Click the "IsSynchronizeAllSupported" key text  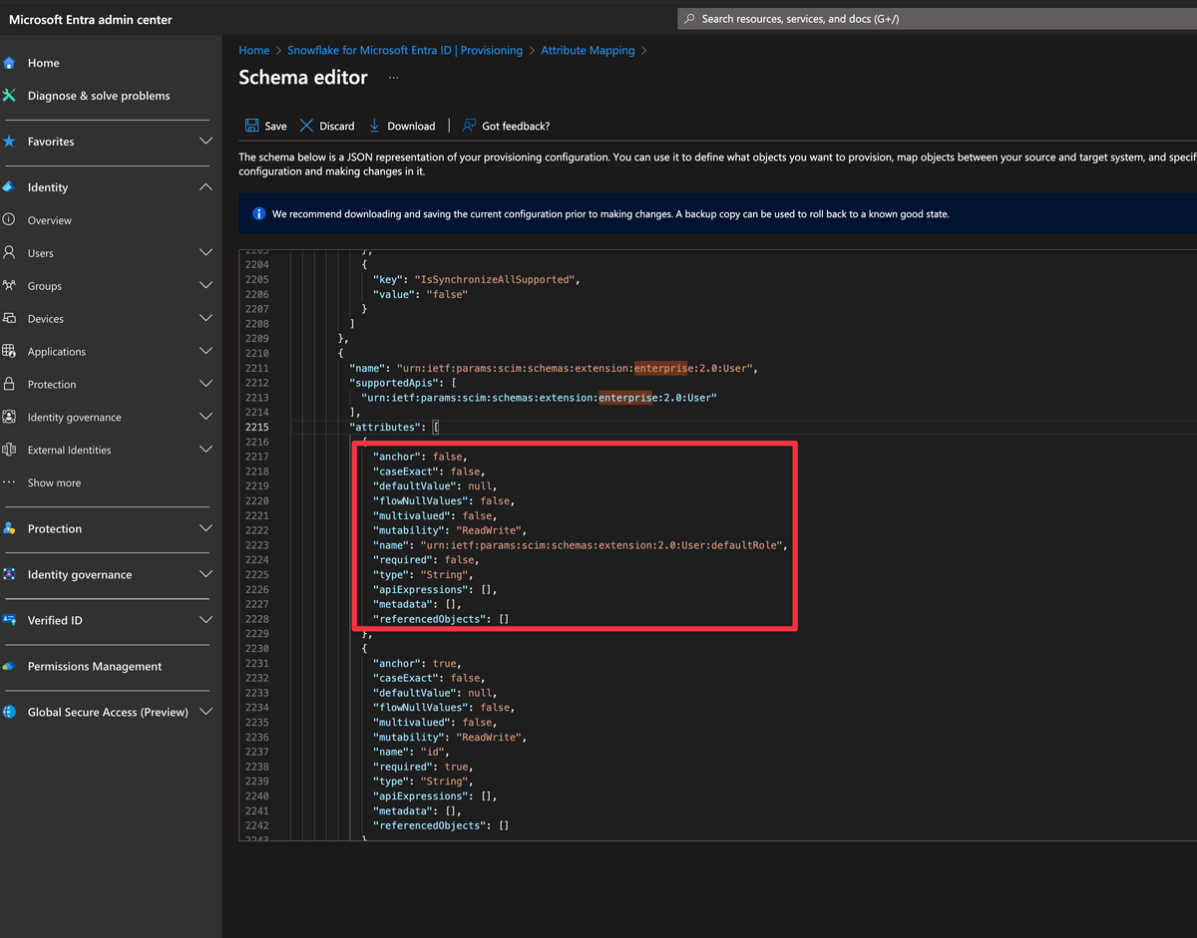pos(494,280)
